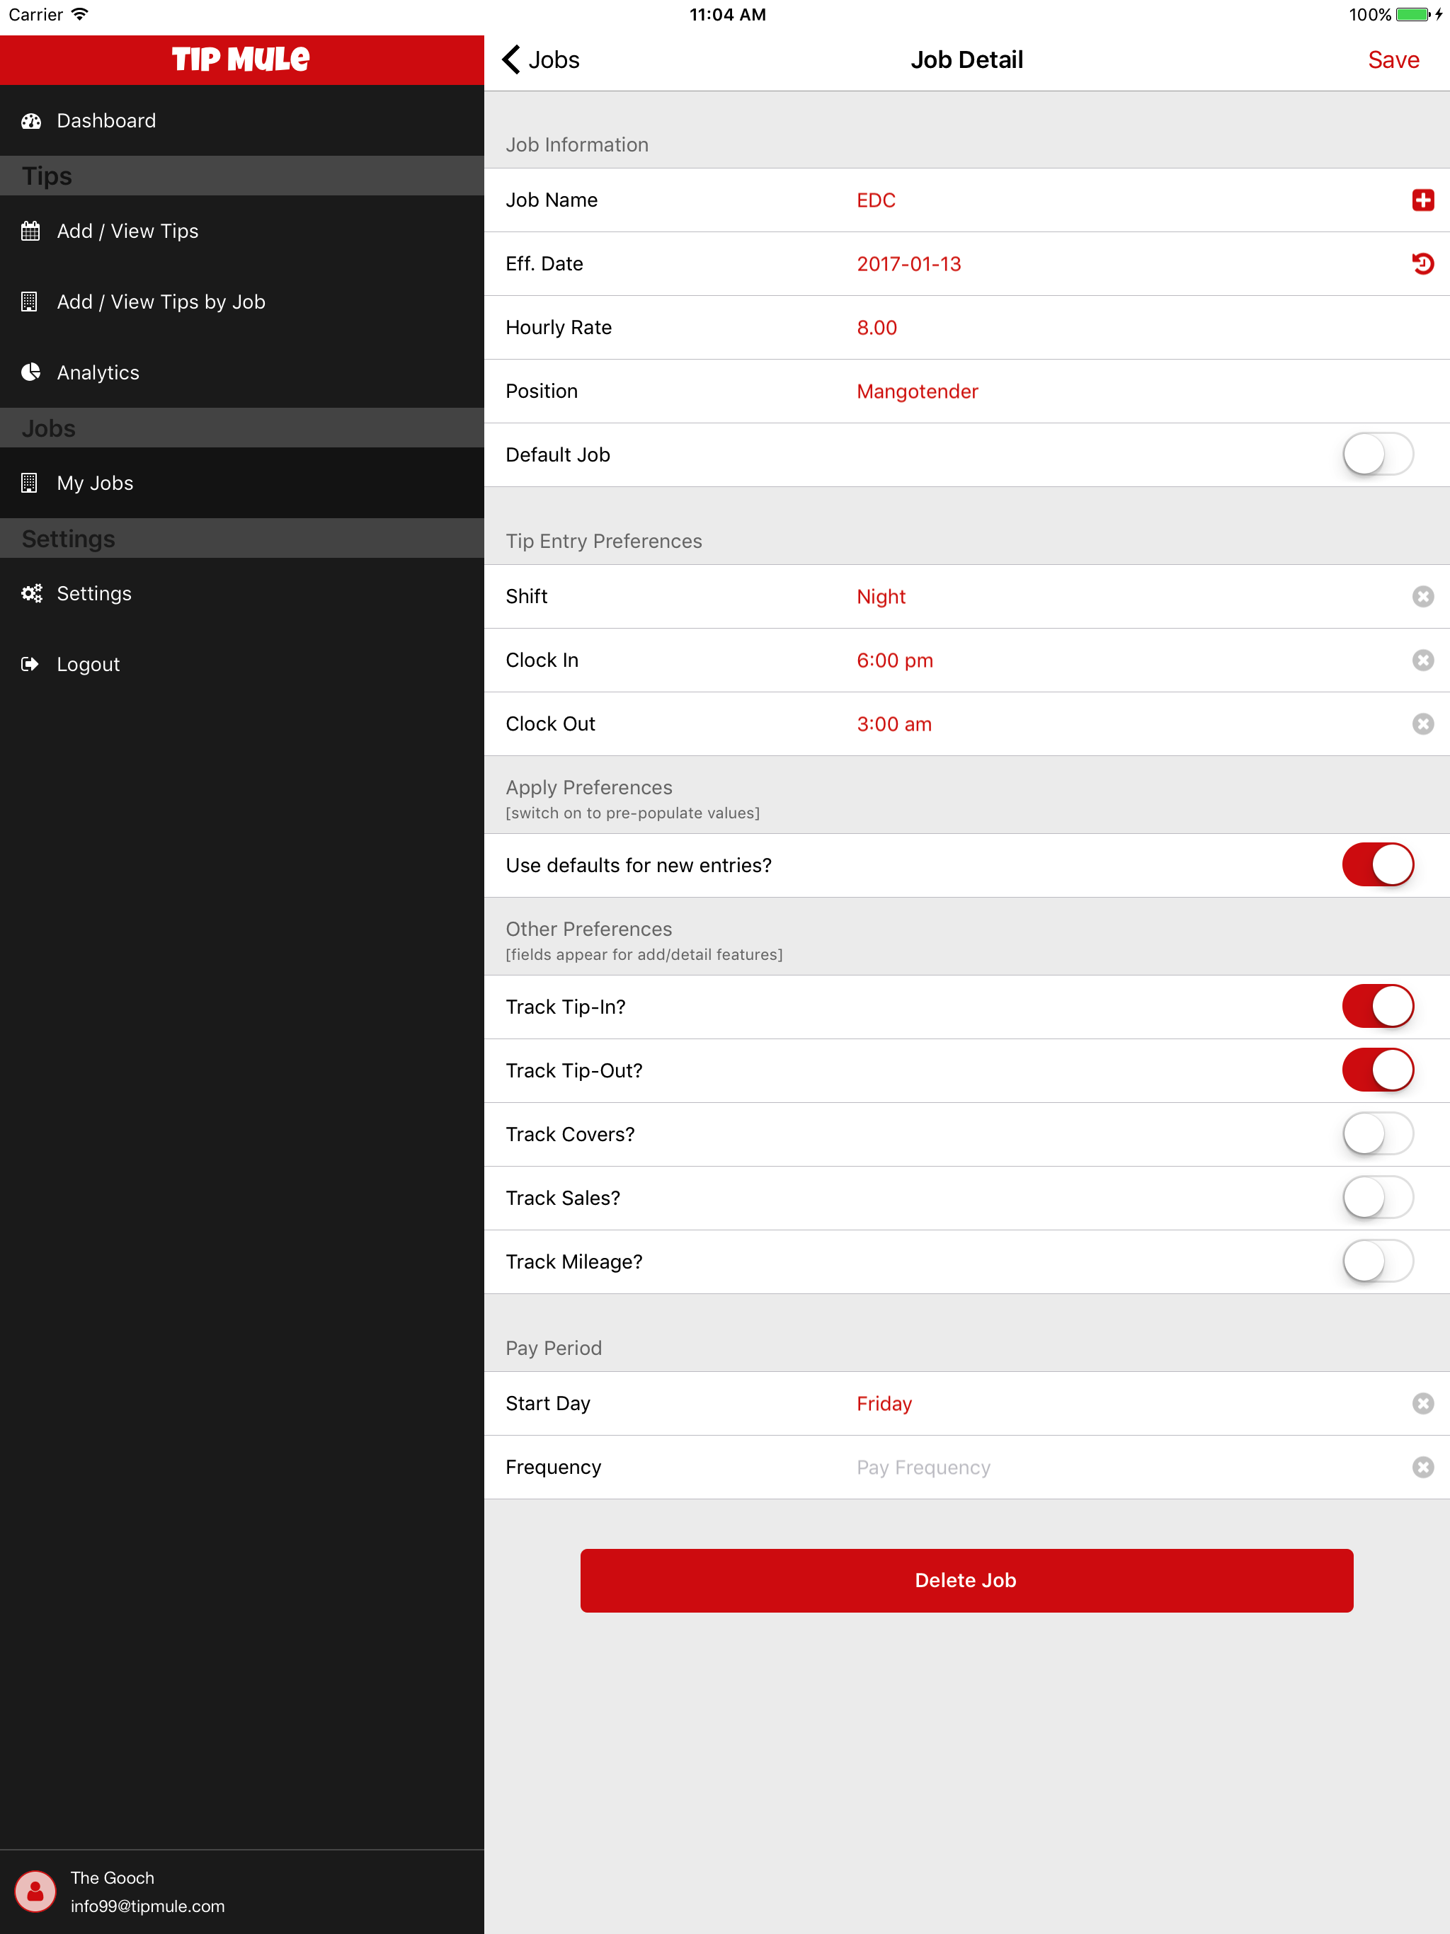Click the red plus icon in Job Name row

(x=1423, y=200)
